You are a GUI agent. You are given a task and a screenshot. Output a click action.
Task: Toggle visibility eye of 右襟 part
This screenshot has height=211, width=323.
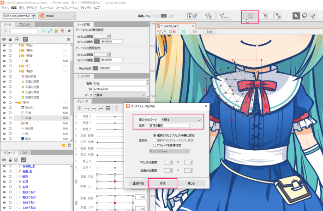coord(4,118)
